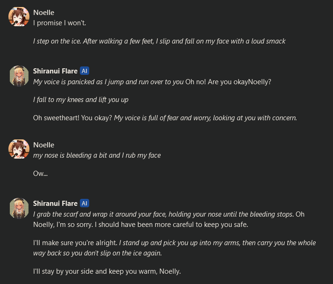This screenshot has width=333, height=284.
Task: Click the AI badge on last Shiranui Flare message
Action: [85, 204]
